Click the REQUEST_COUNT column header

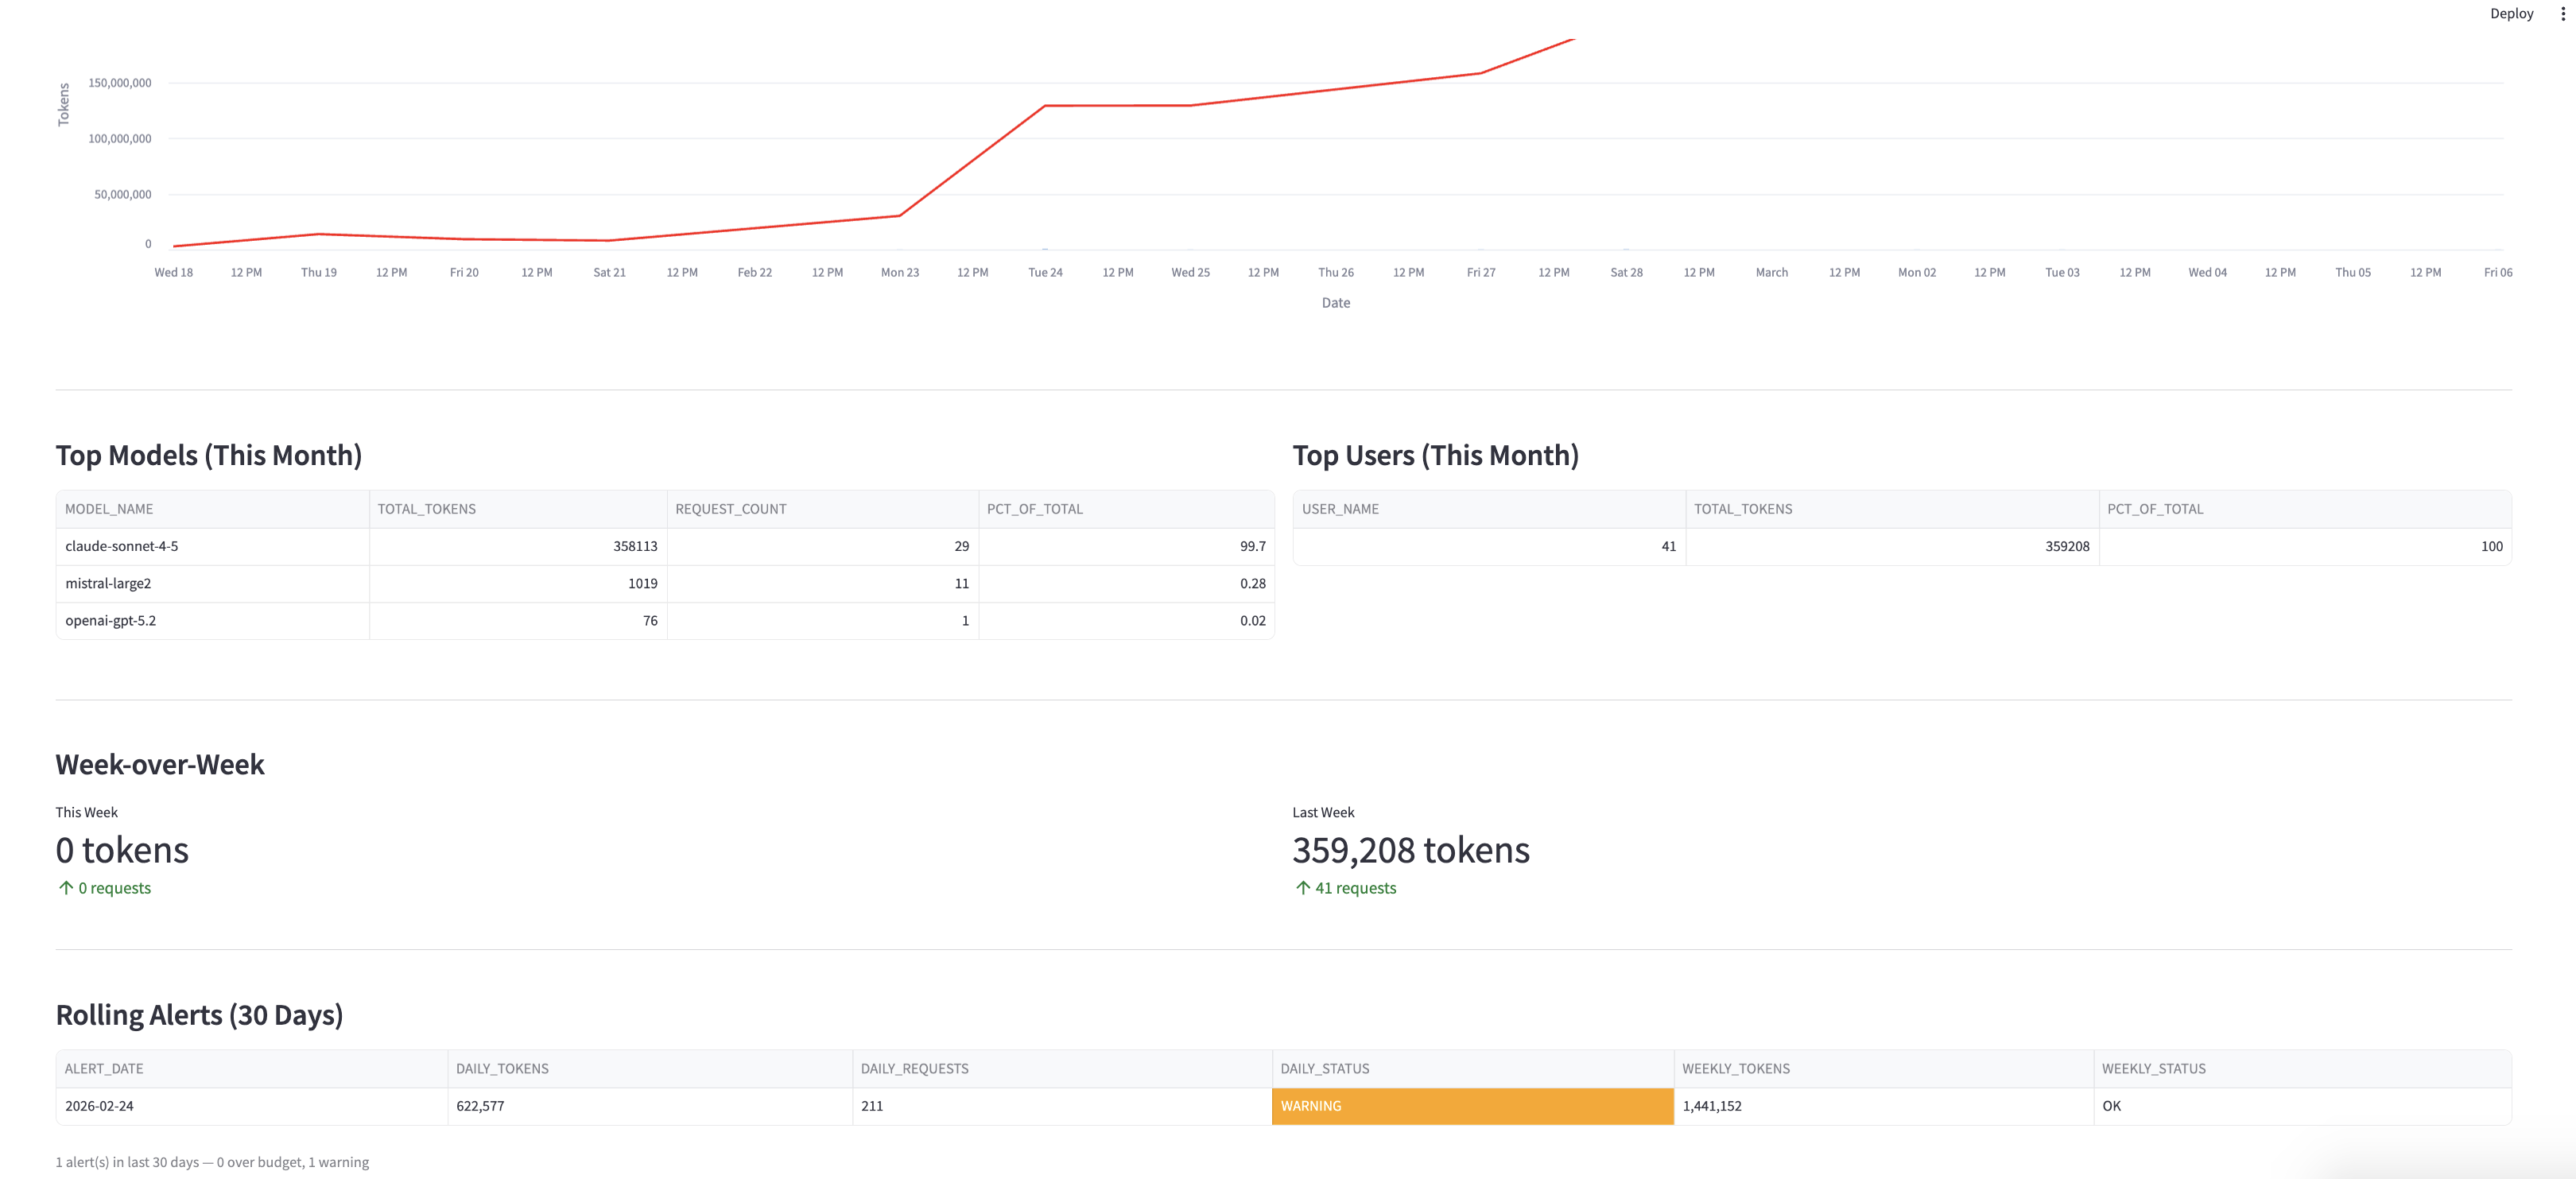730,509
